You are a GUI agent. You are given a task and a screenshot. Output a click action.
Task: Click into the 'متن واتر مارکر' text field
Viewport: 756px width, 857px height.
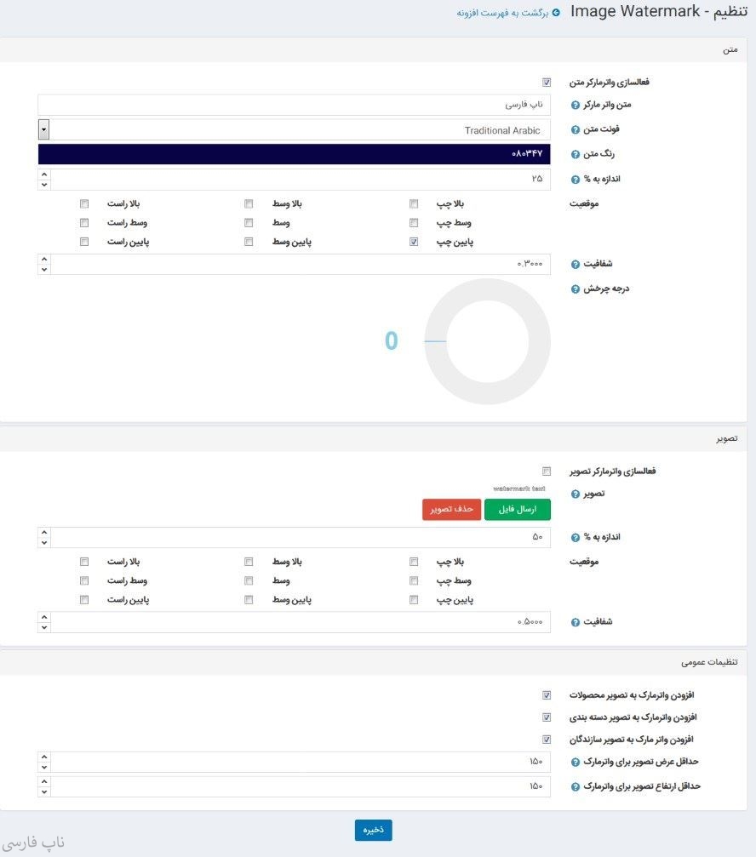294,106
